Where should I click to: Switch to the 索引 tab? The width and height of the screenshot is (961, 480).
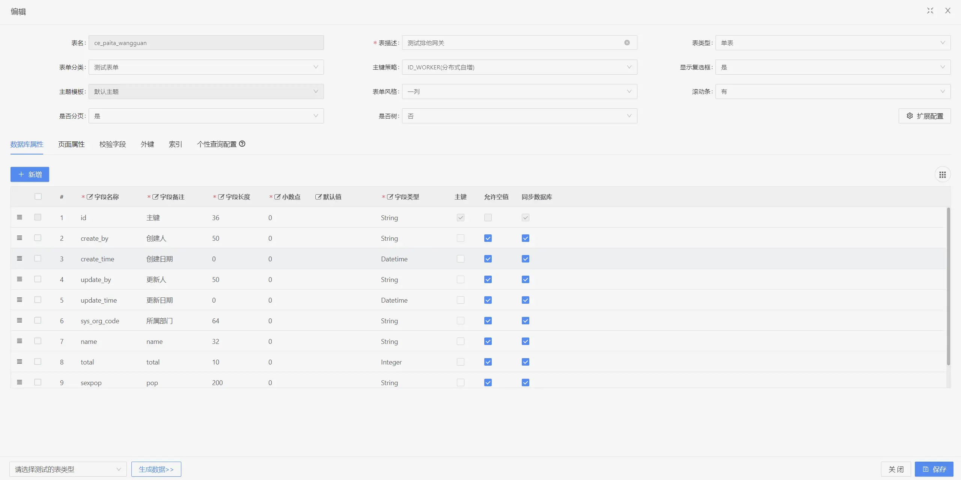click(x=175, y=144)
